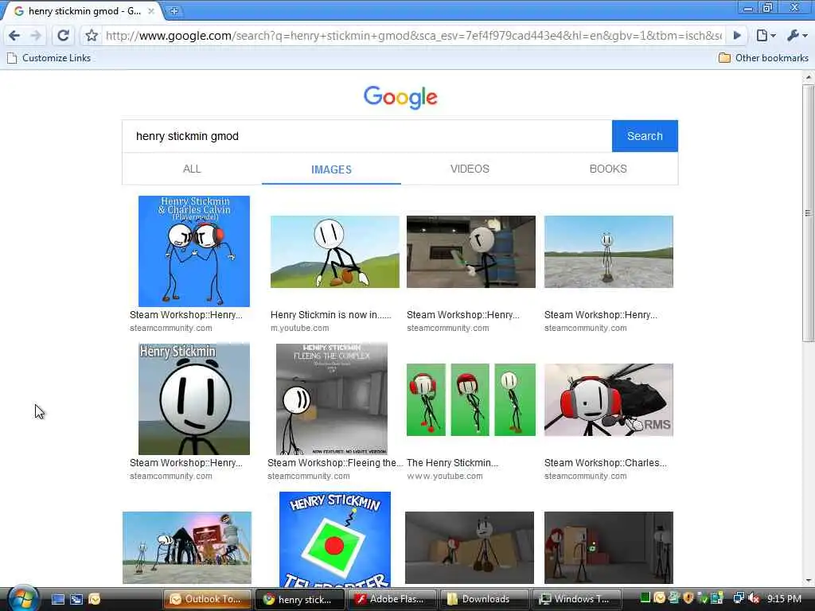Switch to Outlook To... taskbar button
The image size is (815, 611).
click(208, 599)
